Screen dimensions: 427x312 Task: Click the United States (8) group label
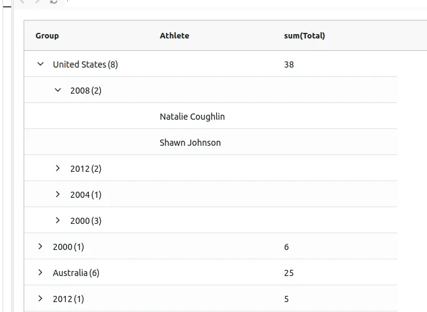85,65
